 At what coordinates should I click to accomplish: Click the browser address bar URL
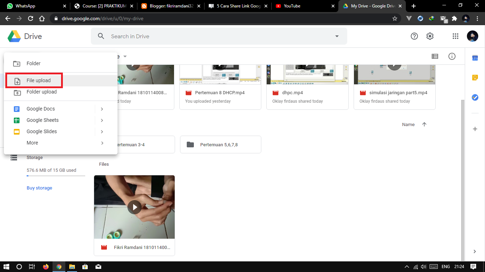click(103, 18)
